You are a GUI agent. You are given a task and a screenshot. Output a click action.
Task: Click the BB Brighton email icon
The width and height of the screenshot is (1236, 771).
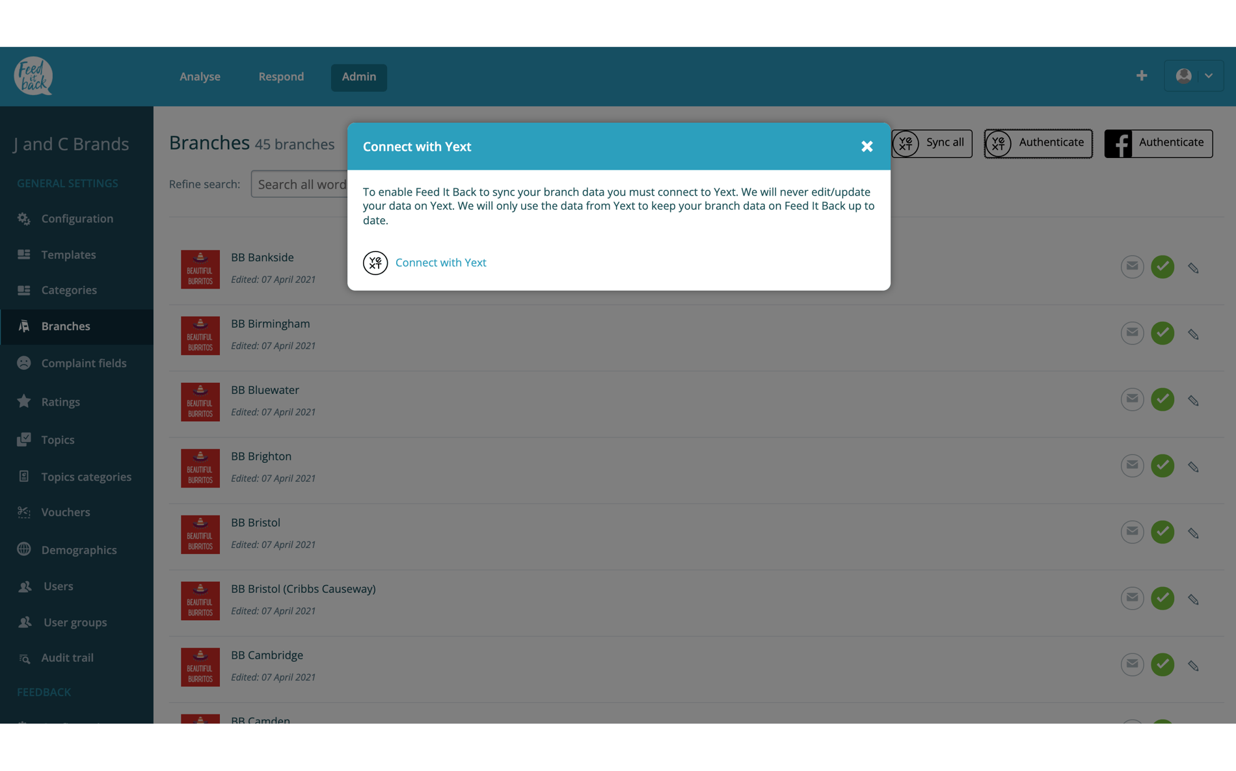[x=1132, y=465]
